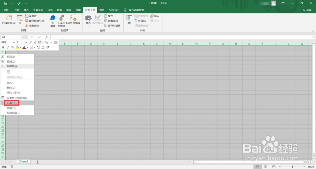This screenshot has height=169, width=316.
Task: Open the XML Source (源) pane
Action: point(129,20)
